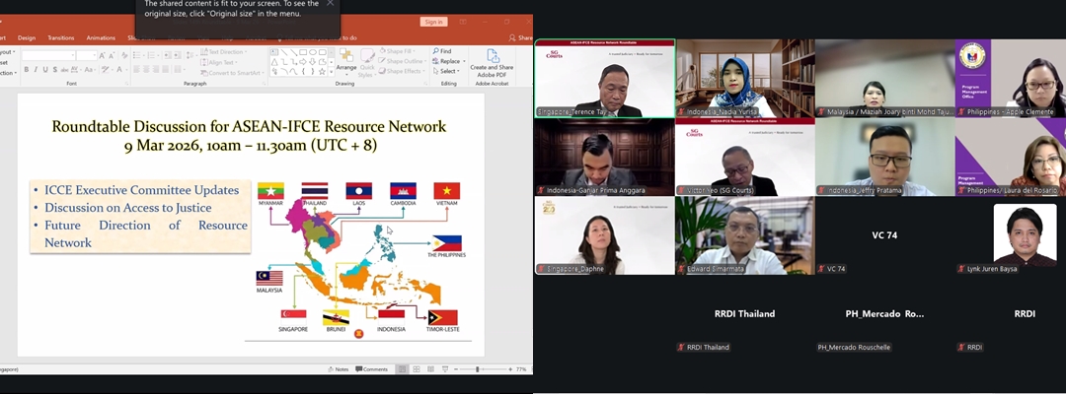
Task: Close the shared content notification
Action: 331,3
